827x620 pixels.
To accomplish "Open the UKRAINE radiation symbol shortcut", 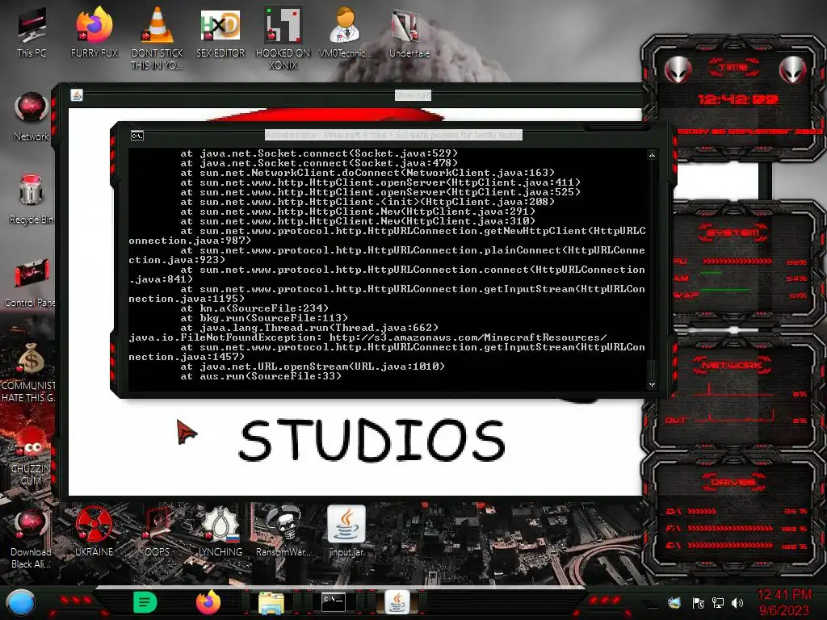I will click(x=94, y=533).
